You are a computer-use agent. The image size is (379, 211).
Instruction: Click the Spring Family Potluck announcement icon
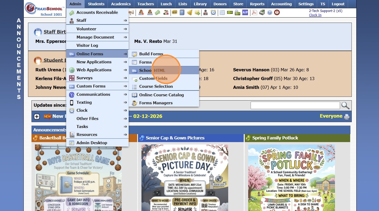click(x=248, y=138)
